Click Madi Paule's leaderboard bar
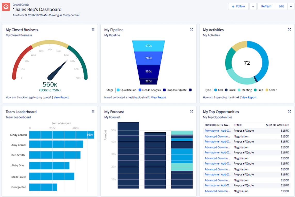 coord(52,176)
